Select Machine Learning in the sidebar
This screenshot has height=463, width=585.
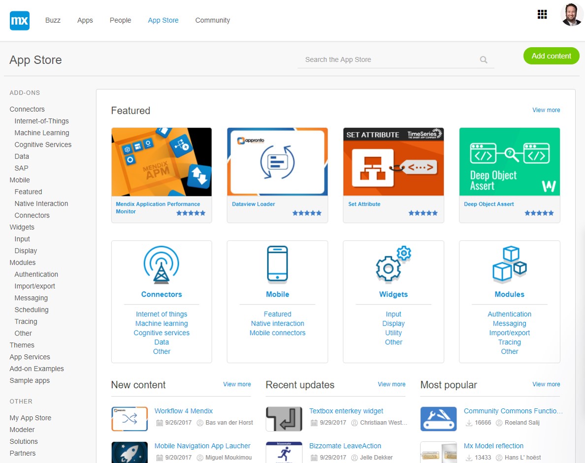pos(42,133)
